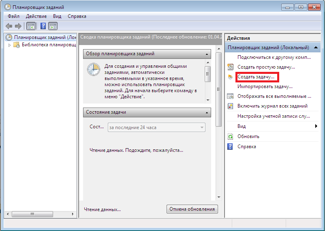
Task: Toggle the Action pane toolbar icon
Action: pos(53,26)
